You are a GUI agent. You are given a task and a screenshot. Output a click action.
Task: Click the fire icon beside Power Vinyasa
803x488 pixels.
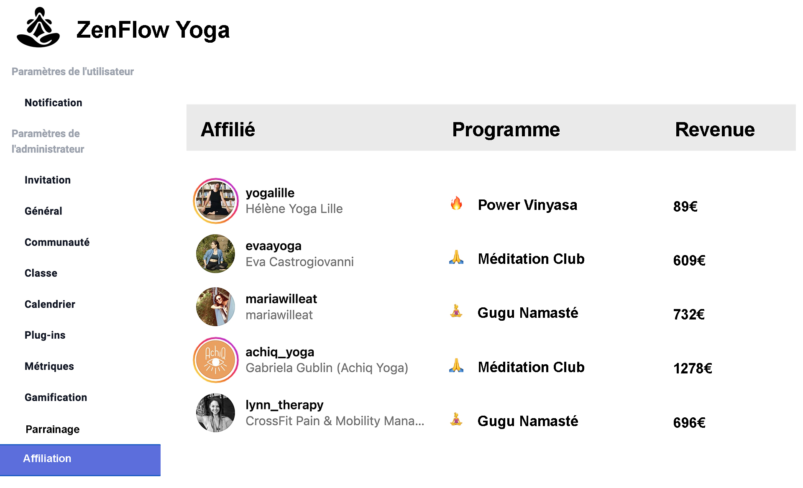456,204
